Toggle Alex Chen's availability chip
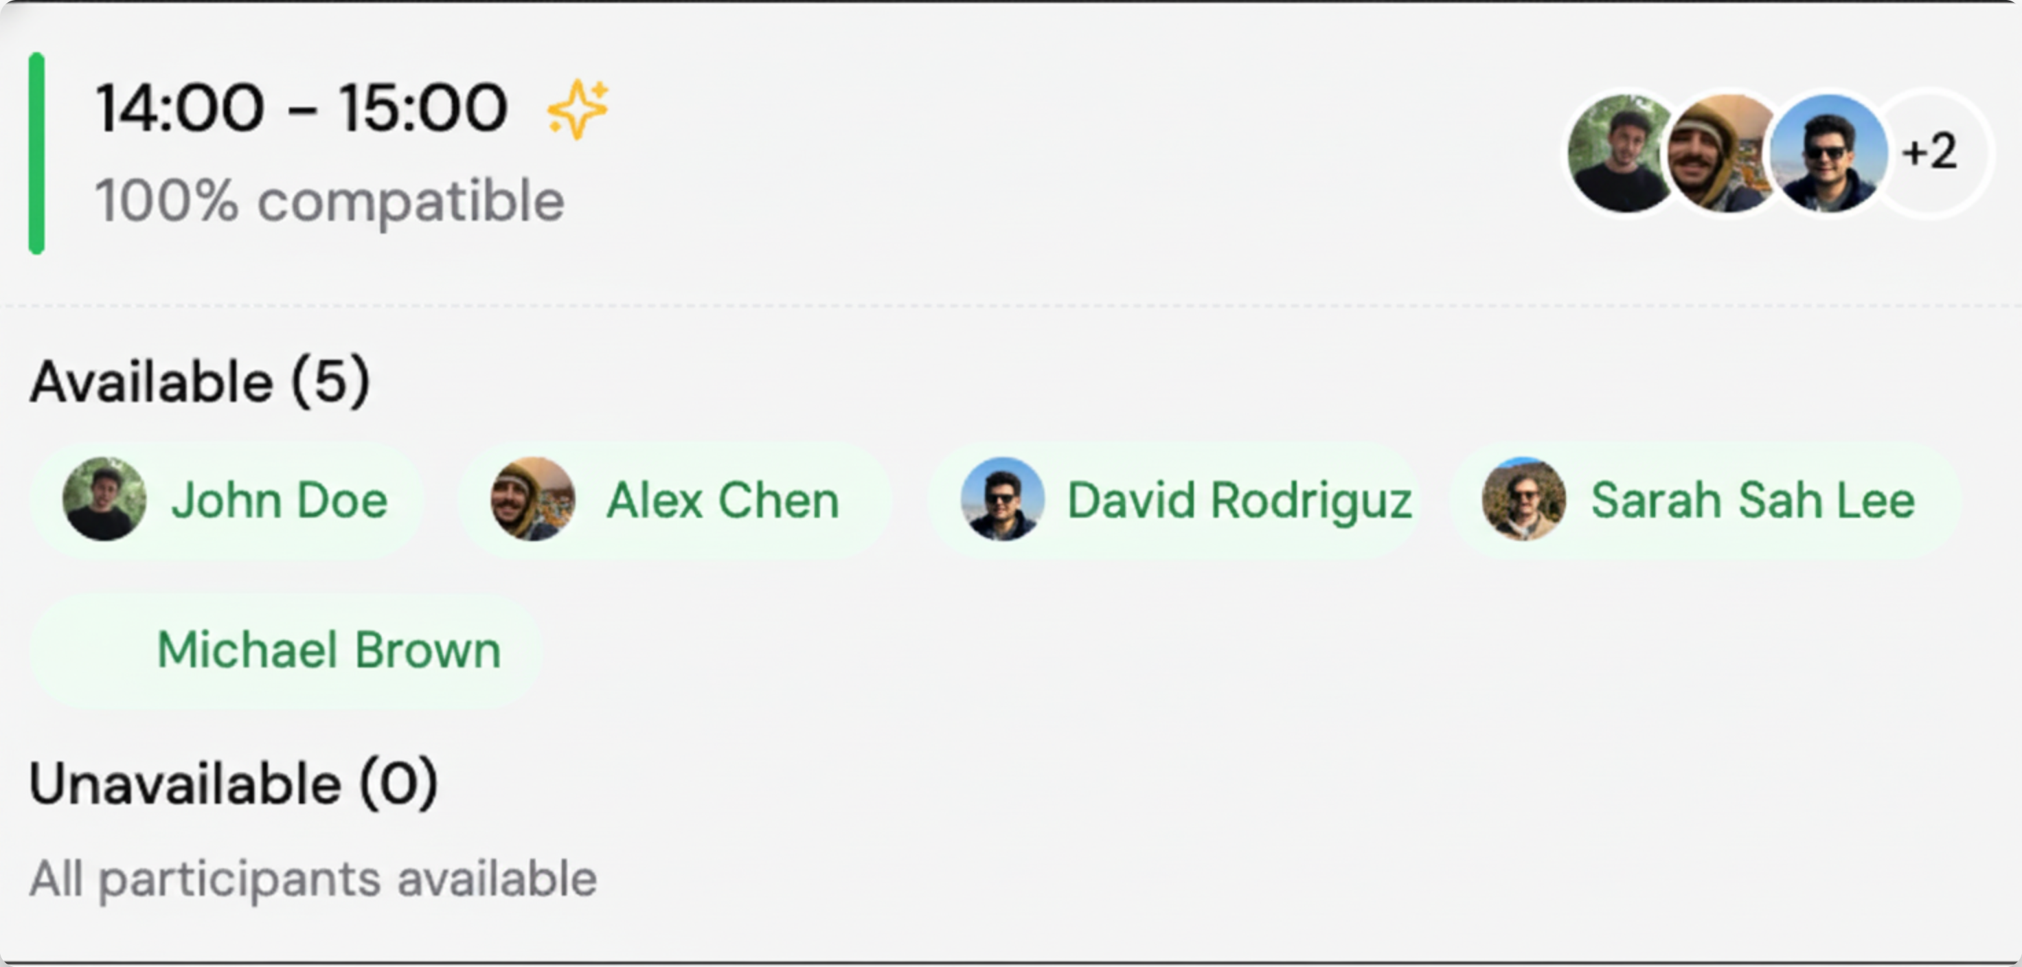Screen dimensions: 2022x967 (675, 500)
